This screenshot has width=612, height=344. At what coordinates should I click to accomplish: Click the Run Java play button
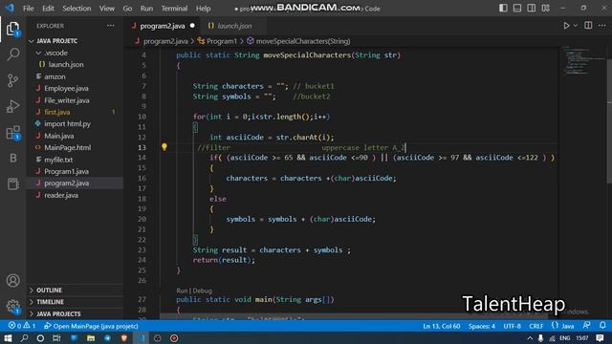[x=566, y=26]
